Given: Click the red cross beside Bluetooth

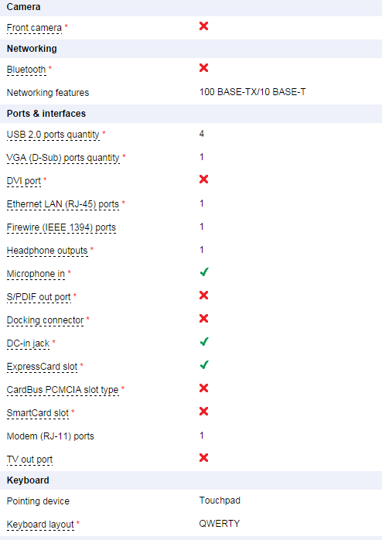Looking at the screenshot, I should [203, 68].
